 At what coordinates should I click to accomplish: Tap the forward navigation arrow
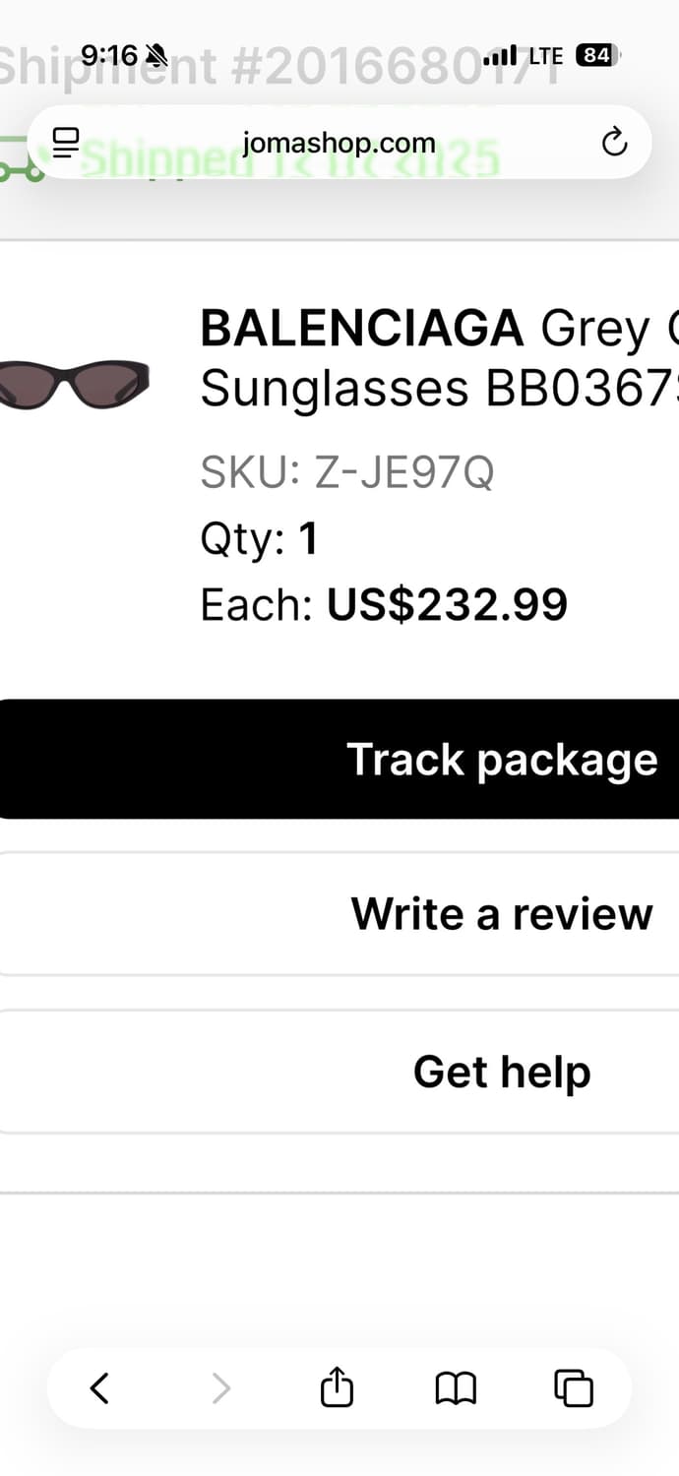tap(221, 1388)
